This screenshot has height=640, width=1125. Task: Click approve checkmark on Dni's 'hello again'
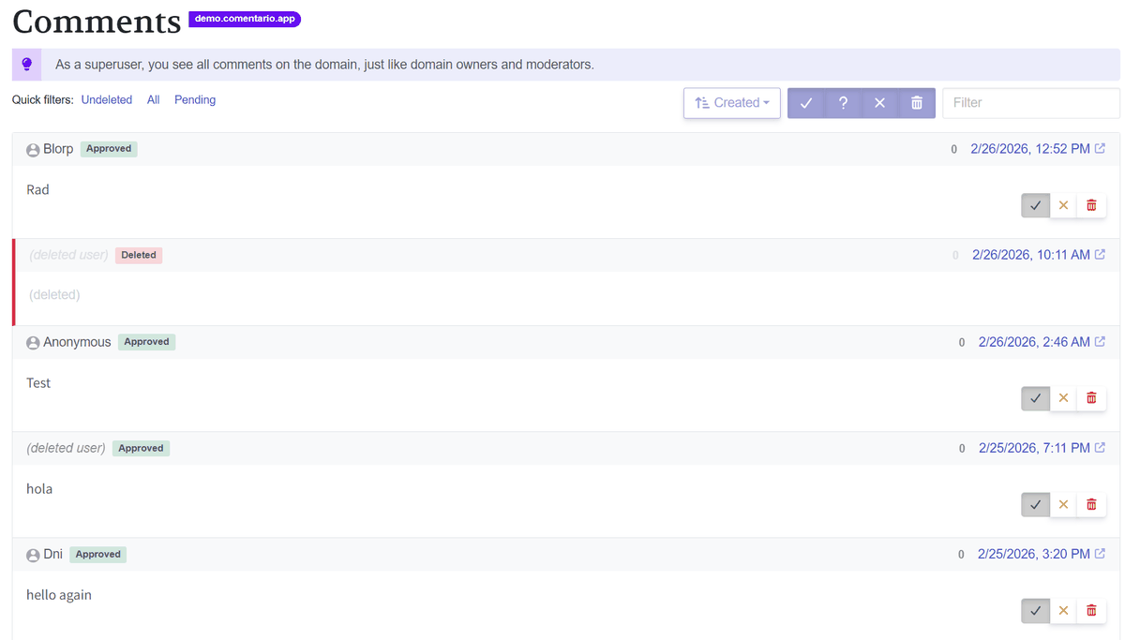coord(1035,611)
